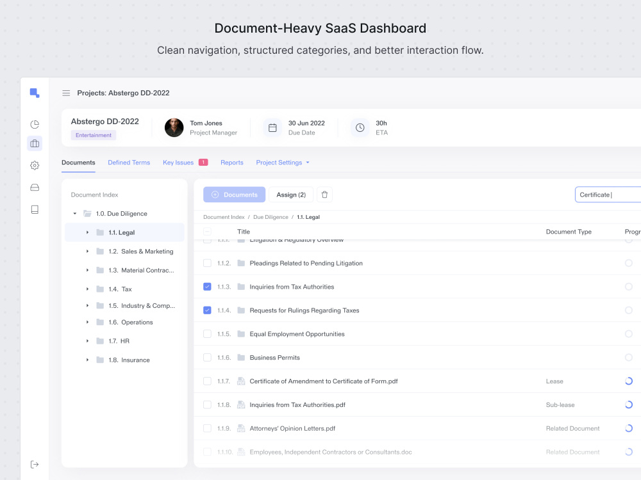Uncheck the 1.1.4. Requests for Rulings checkbox

click(207, 310)
